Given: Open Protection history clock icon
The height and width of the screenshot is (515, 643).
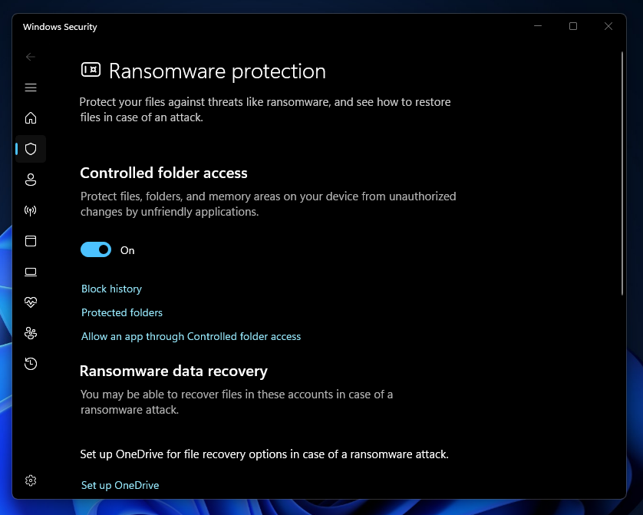Looking at the screenshot, I should coord(31,364).
